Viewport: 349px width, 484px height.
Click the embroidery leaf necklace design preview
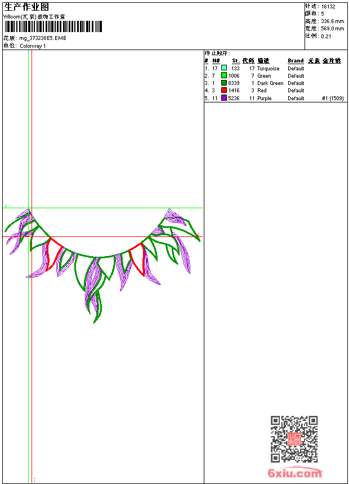(102, 266)
